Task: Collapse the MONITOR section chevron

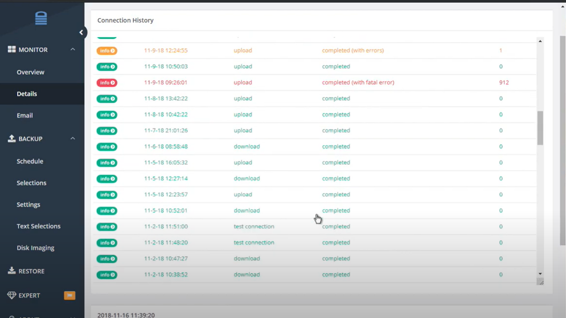Action: 72,49
